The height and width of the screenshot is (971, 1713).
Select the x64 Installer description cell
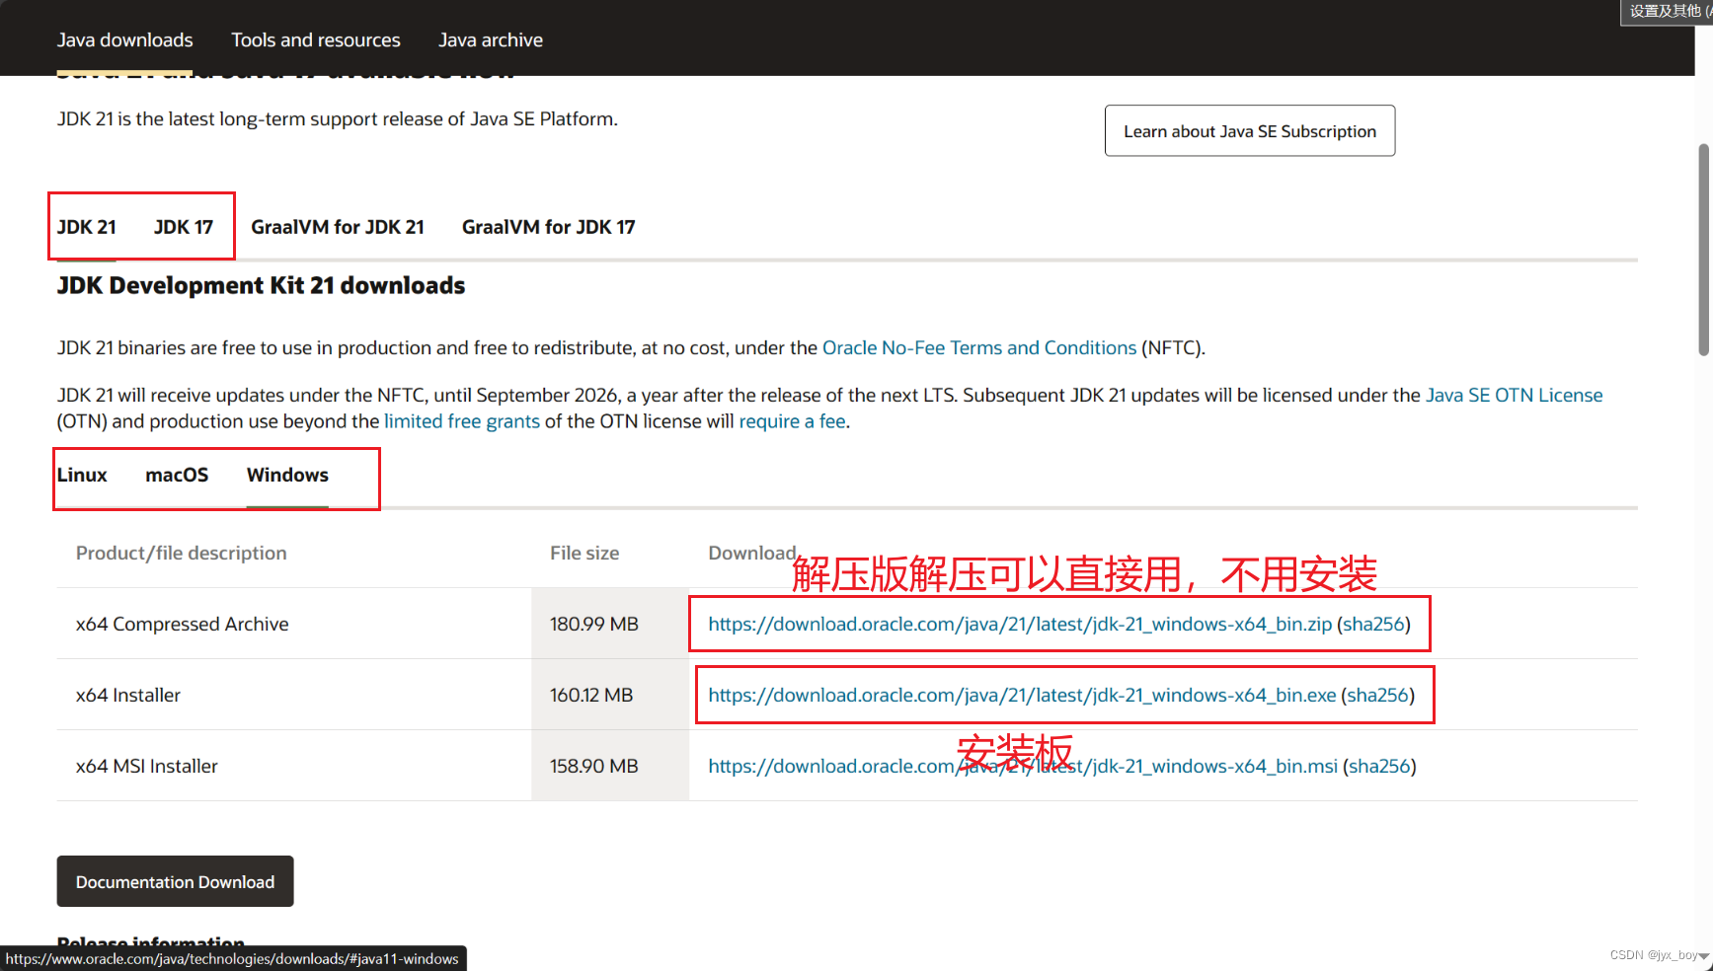coord(294,695)
